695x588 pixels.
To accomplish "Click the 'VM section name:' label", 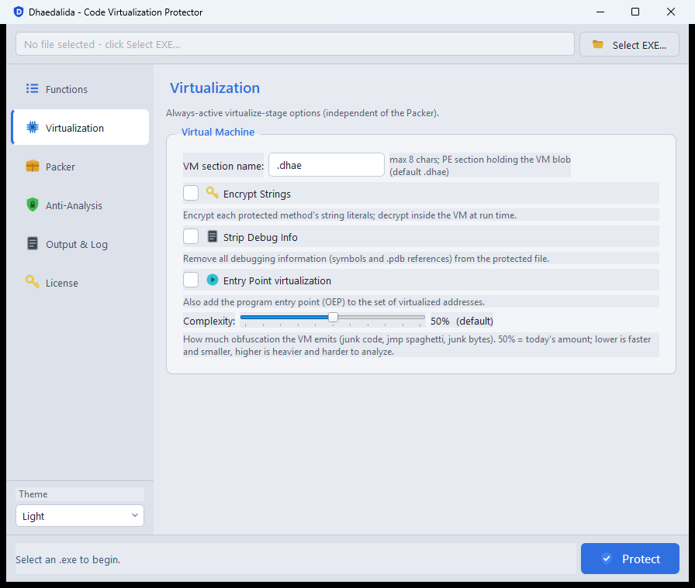I will (223, 166).
